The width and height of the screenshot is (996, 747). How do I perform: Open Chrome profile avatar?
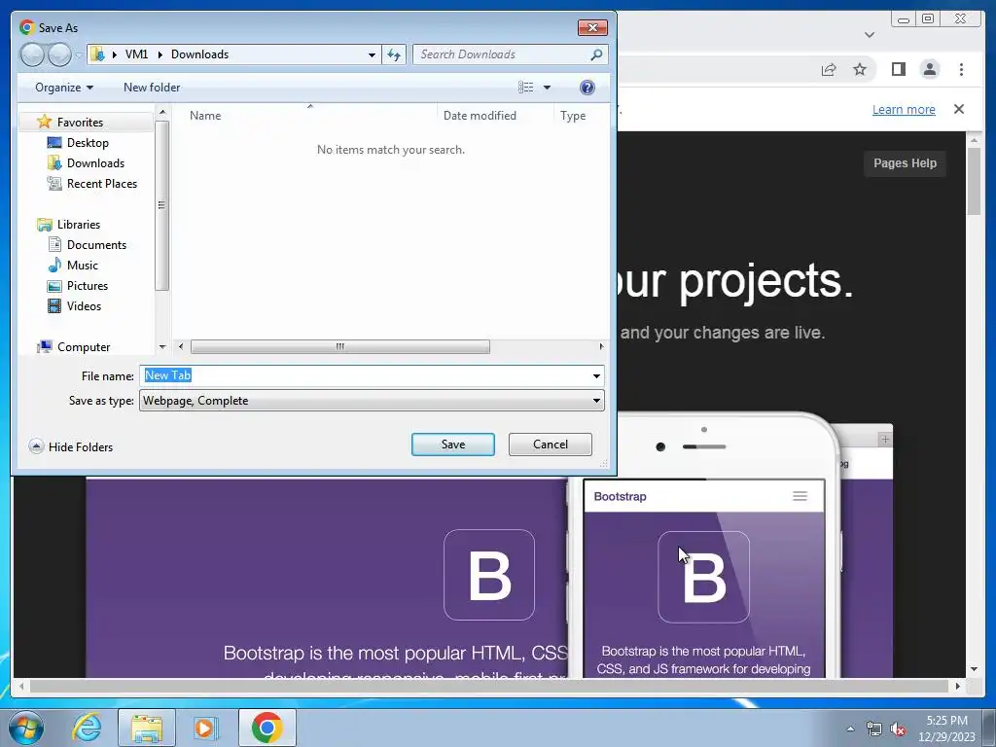tap(930, 69)
